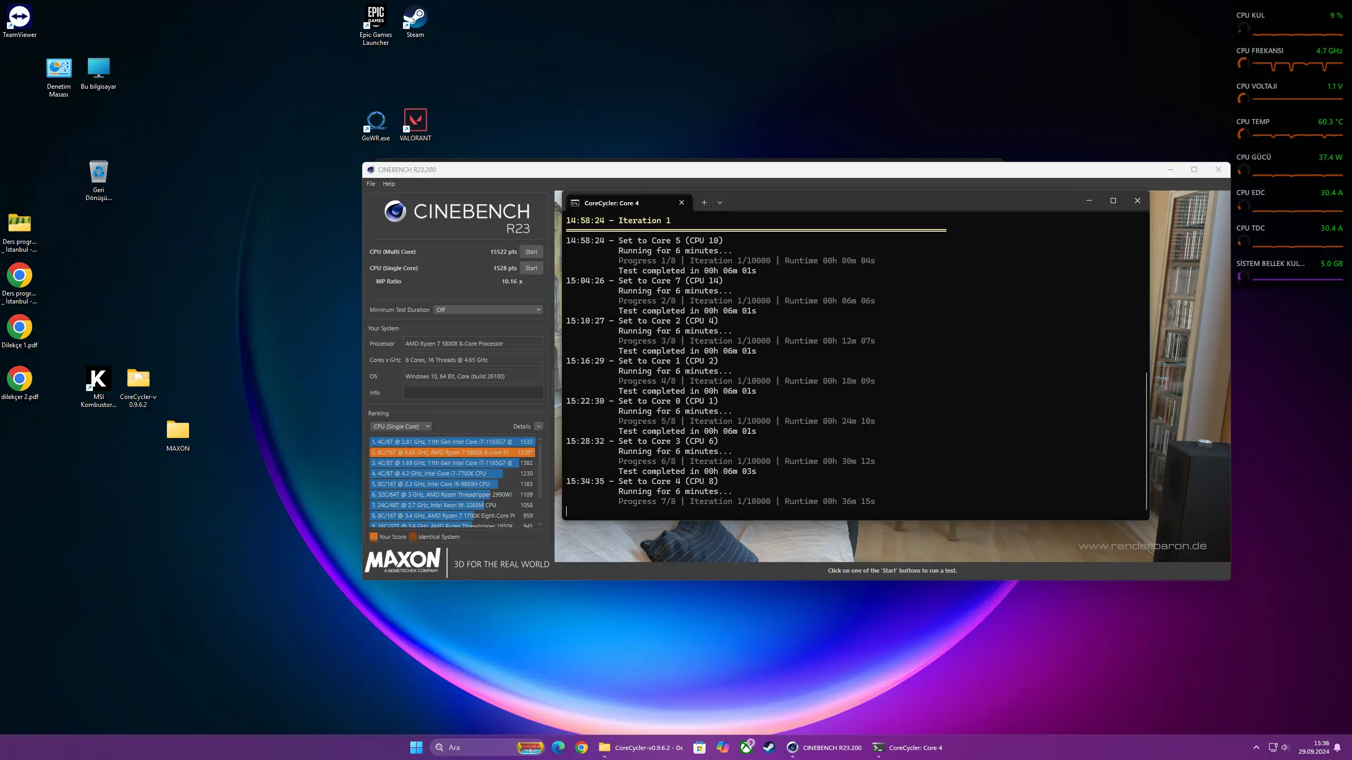The height and width of the screenshot is (760, 1352).
Task: Open the Cinebench File menu
Action: pos(371,184)
